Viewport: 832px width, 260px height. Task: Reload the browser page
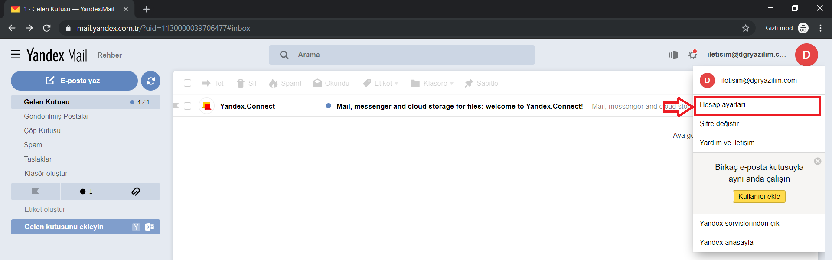[46, 28]
